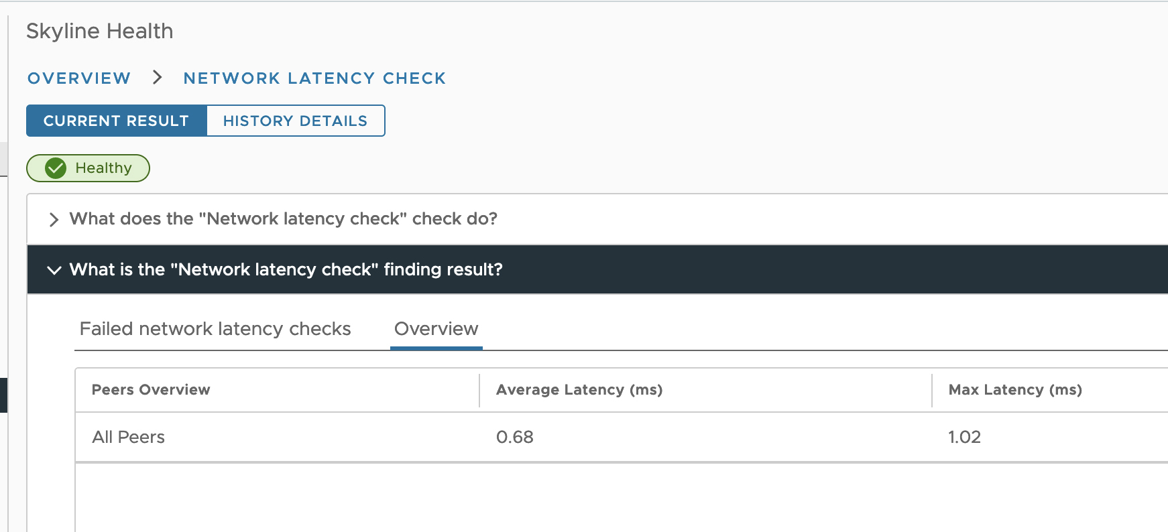Open the Failed network latency checks tab
Screen dimensions: 1168x532
215,329
